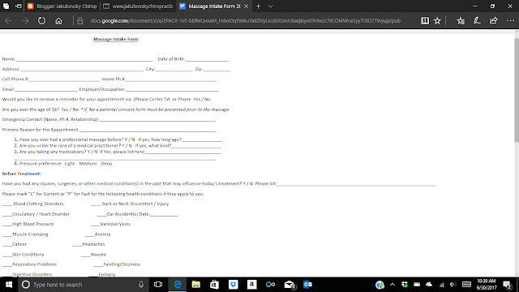The height and width of the screenshot is (292, 519).
Task: Open Edge Settings and more menu
Action: pyautogui.click(x=511, y=21)
